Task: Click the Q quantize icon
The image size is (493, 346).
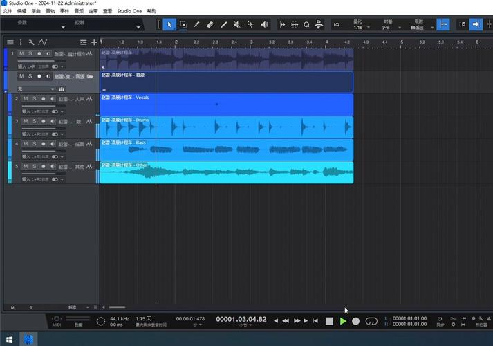Action: (306, 24)
